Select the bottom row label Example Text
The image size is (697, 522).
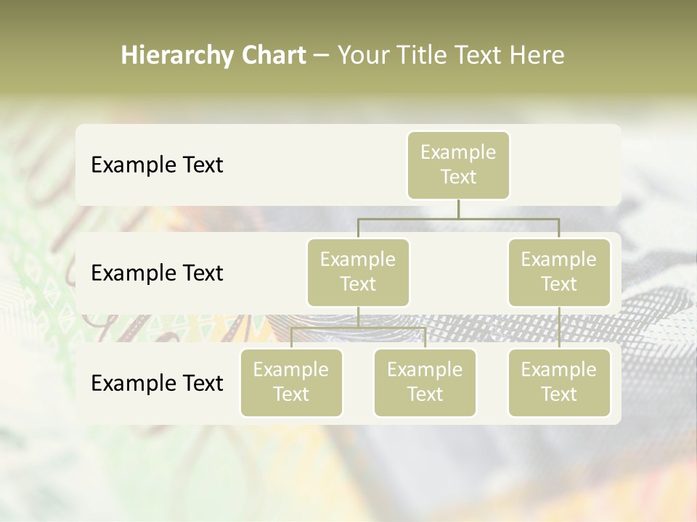point(156,383)
